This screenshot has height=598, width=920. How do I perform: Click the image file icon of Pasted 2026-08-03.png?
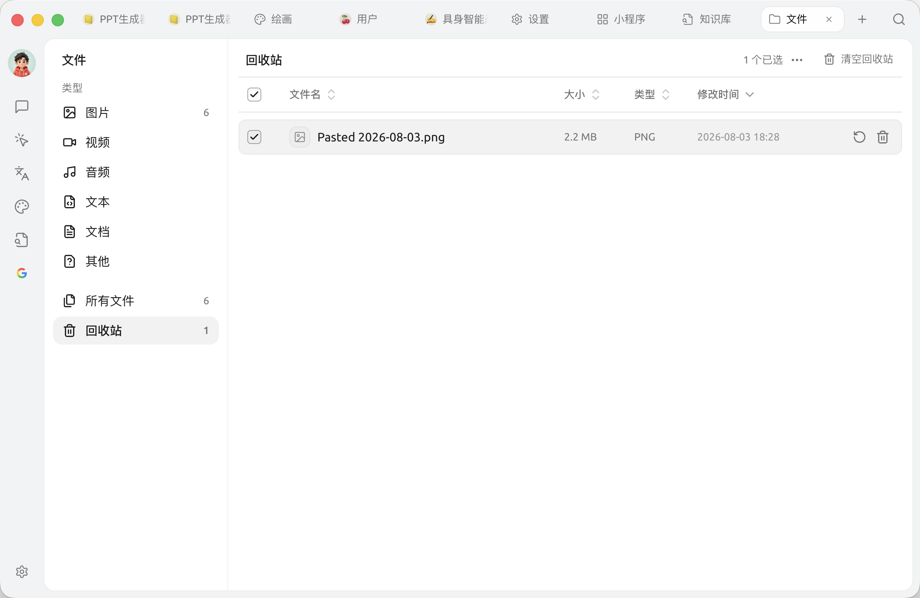tap(300, 137)
